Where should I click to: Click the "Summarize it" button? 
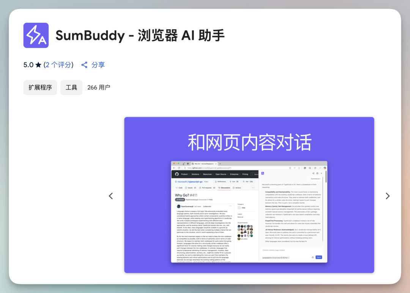pyautogui.click(x=315, y=179)
